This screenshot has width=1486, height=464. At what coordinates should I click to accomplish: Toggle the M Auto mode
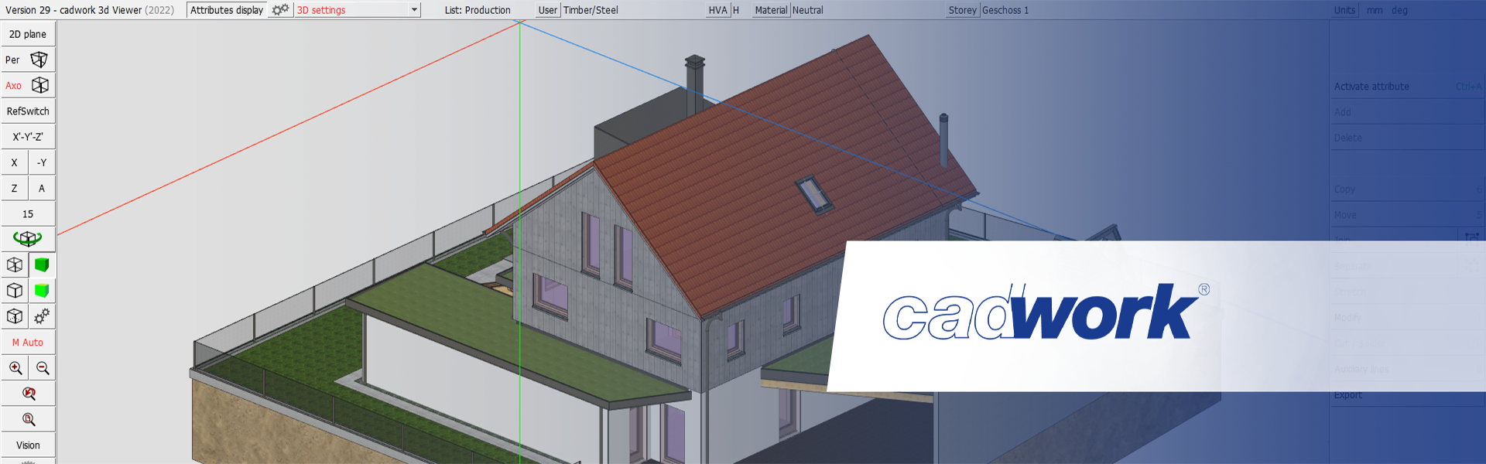[28, 343]
